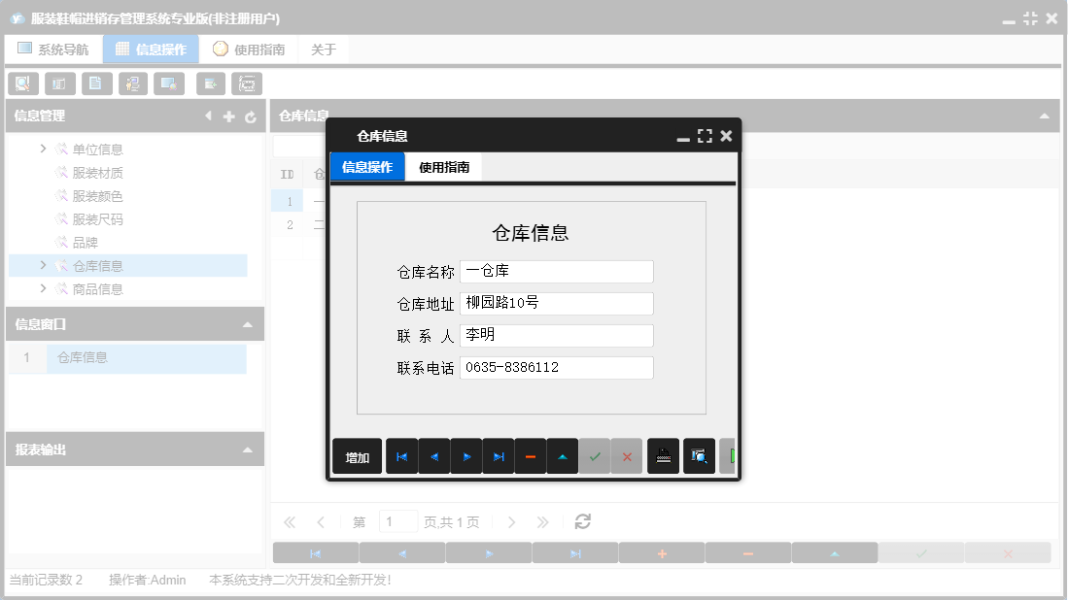Advance to the next warehouse record
This screenshot has height=600, width=1068.
tap(466, 455)
